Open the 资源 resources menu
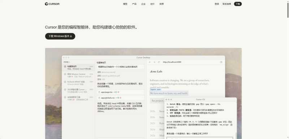289x139 pixels. 161,4
